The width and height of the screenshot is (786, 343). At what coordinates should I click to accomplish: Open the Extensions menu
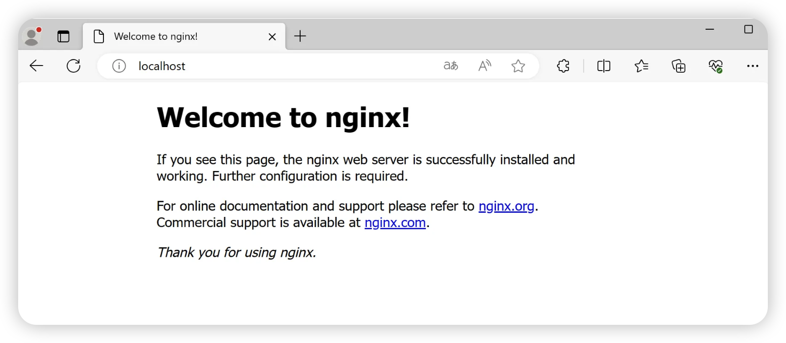pos(563,66)
